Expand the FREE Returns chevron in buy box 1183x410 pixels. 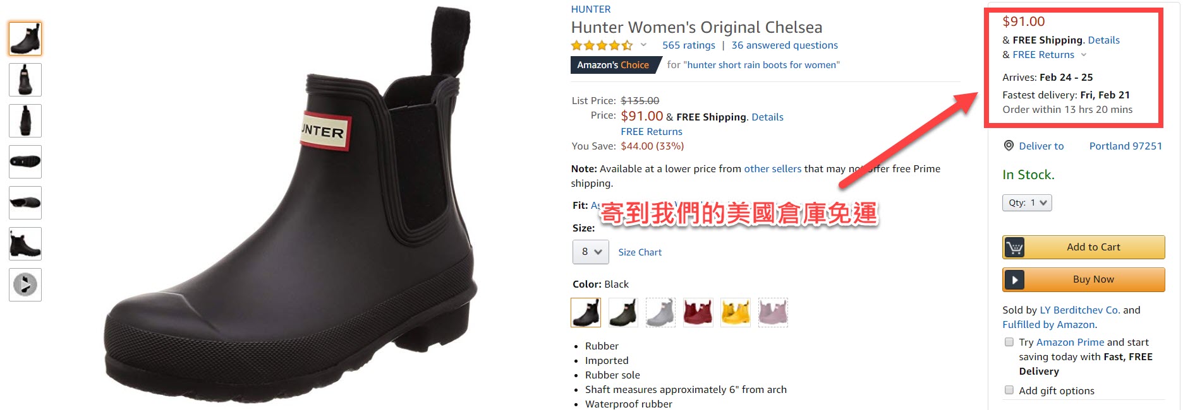[x=1084, y=55]
